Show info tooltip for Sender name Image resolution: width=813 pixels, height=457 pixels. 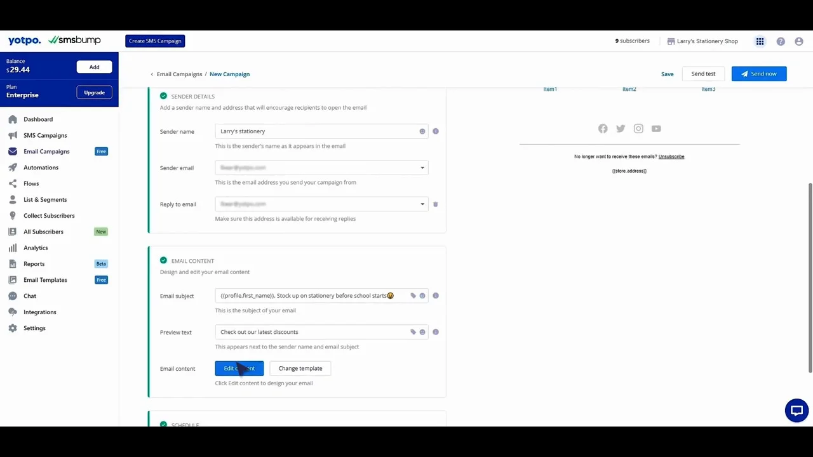coord(435,131)
